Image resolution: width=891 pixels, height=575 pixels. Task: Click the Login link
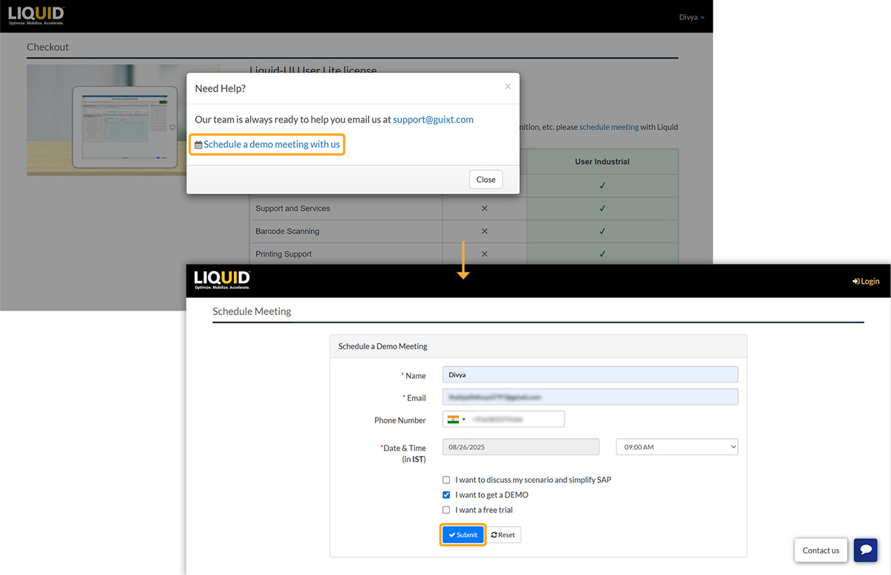866,281
